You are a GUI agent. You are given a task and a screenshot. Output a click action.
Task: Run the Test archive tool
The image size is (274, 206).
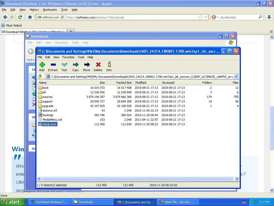(x=64, y=67)
